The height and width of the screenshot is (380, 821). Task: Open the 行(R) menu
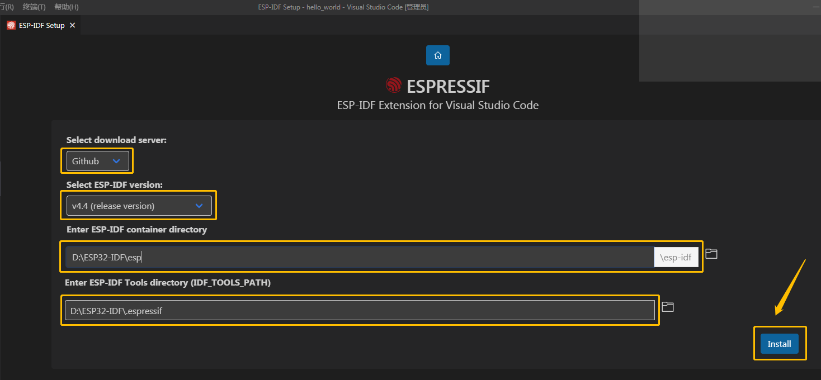pyautogui.click(x=6, y=7)
